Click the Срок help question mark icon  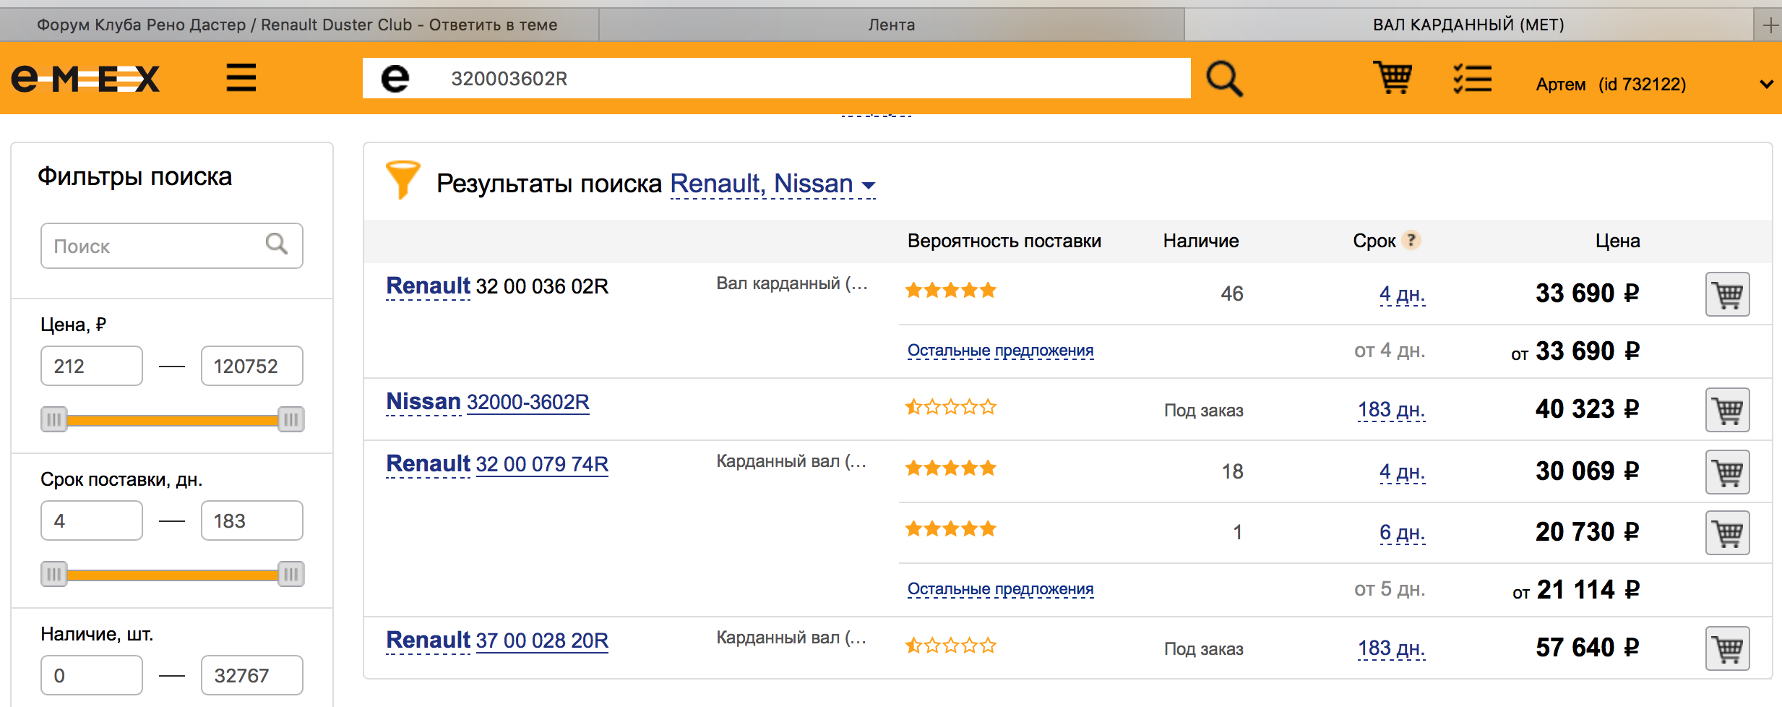pos(1411,240)
